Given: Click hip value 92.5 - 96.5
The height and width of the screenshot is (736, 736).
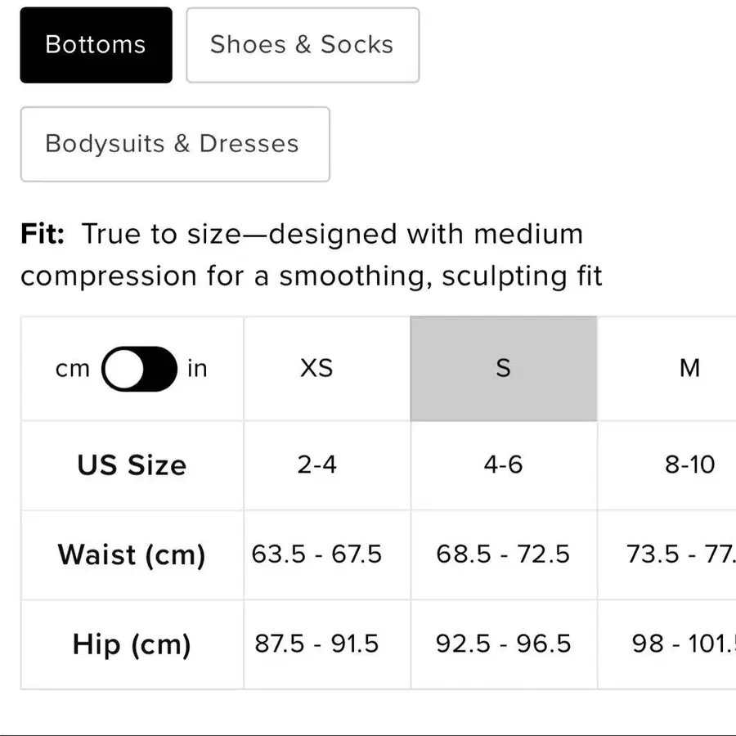Looking at the screenshot, I should click(x=504, y=644).
